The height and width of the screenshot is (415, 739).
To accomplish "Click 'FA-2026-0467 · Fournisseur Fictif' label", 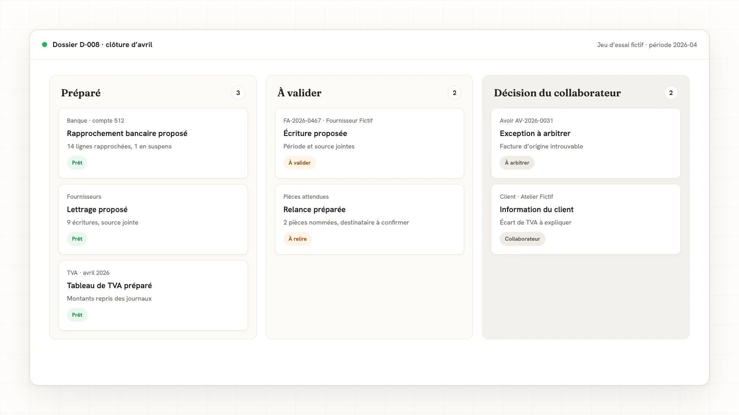I will (x=328, y=121).
